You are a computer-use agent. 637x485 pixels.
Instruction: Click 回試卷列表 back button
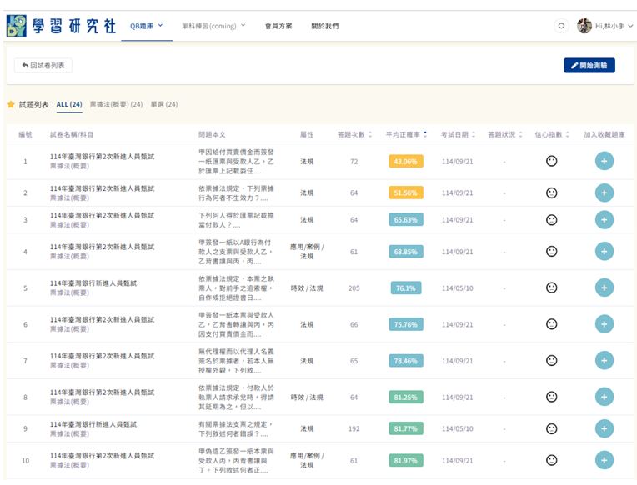43,65
